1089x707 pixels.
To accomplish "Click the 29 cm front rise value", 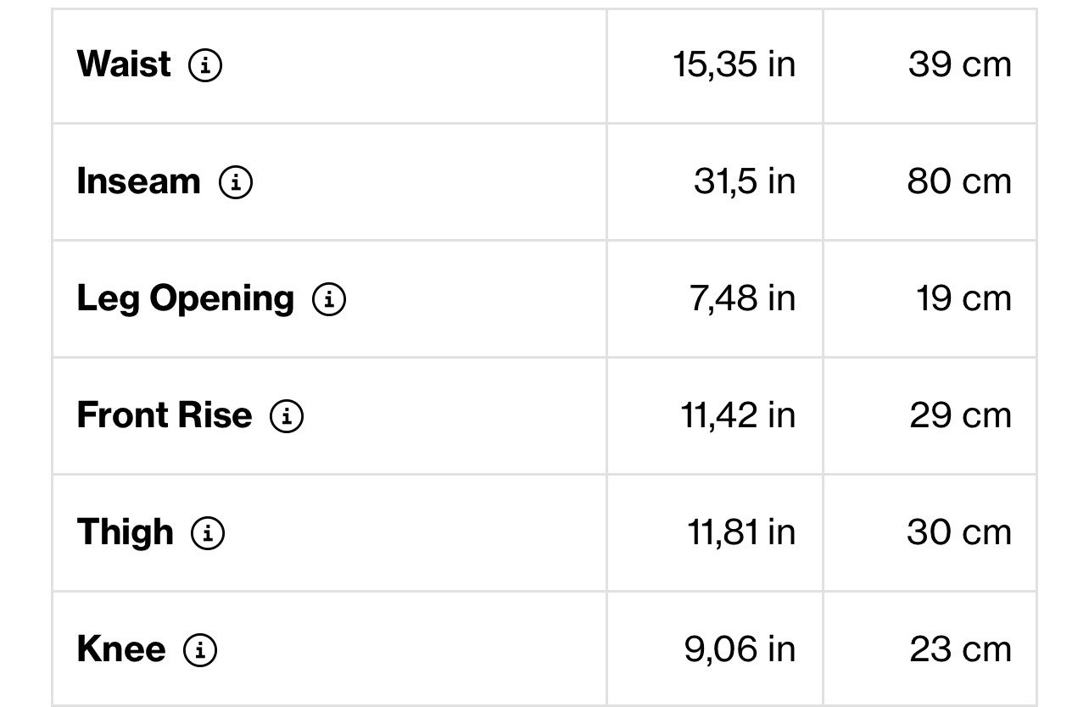I will [x=961, y=415].
